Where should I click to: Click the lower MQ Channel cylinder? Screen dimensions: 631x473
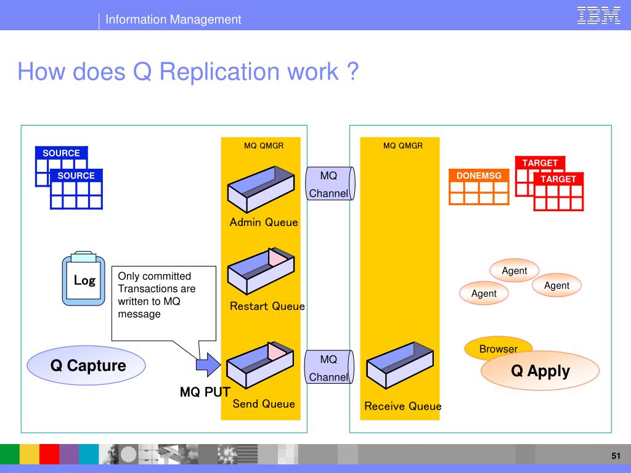pos(329,367)
